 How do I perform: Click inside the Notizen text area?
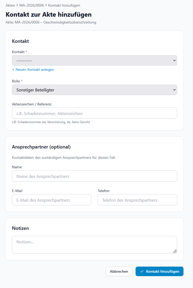pos(94,245)
